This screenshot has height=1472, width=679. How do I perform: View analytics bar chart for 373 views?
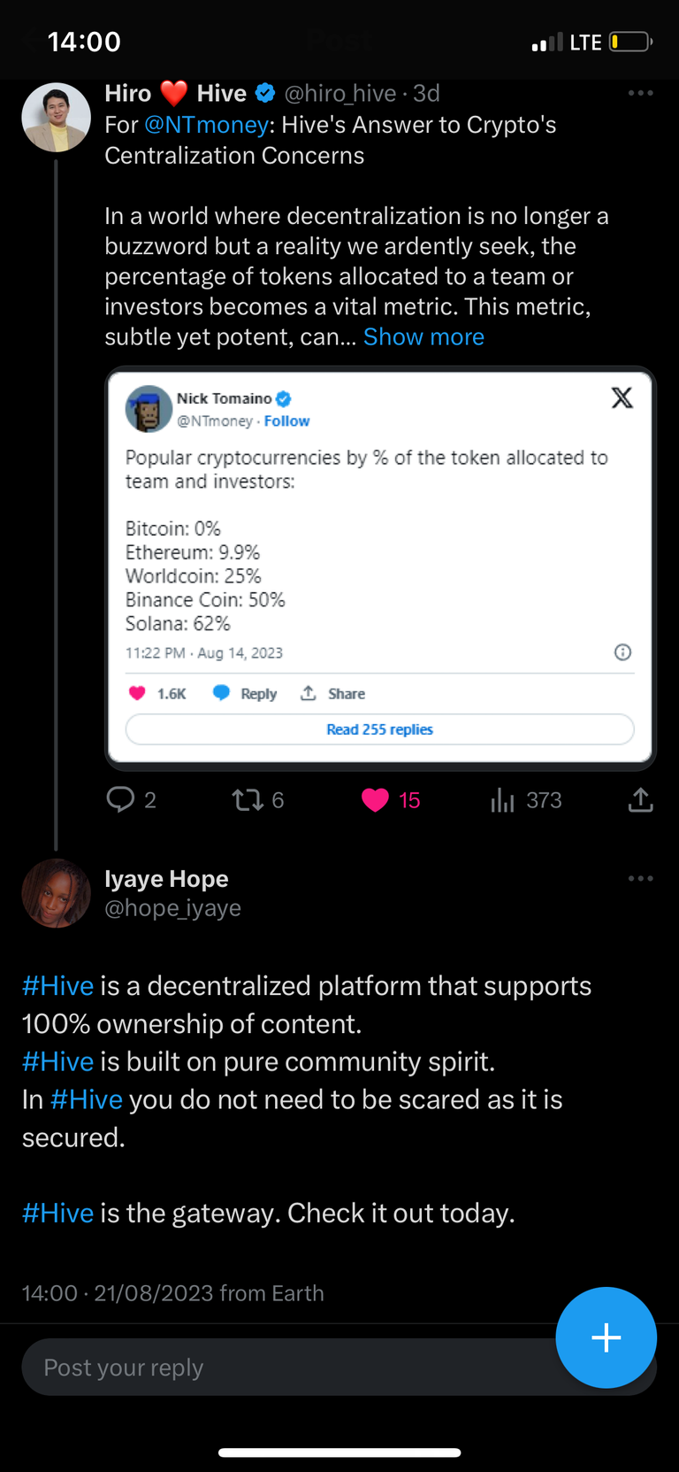526,800
